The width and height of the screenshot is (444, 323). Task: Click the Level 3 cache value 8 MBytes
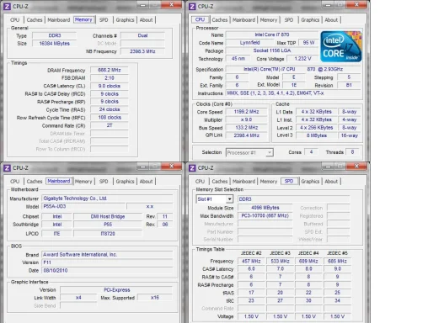[x=317, y=135]
